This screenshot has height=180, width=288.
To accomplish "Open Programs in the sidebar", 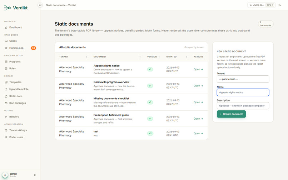I will coord(15,61).
